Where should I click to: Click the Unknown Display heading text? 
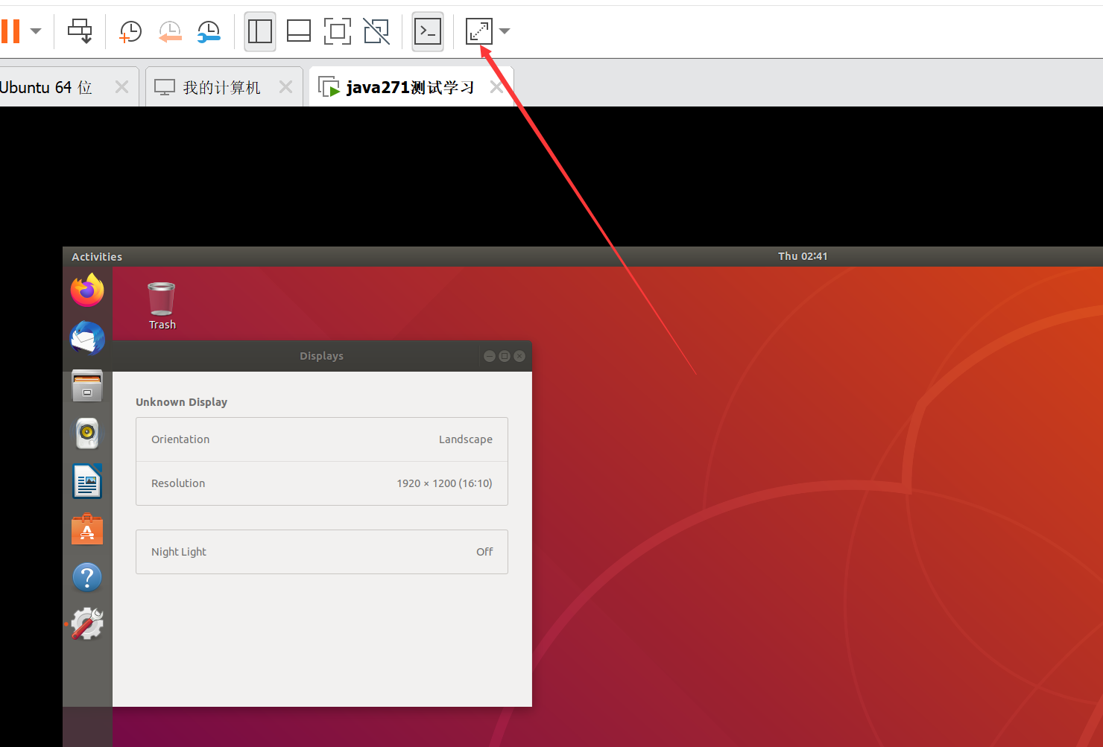[181, 402]
